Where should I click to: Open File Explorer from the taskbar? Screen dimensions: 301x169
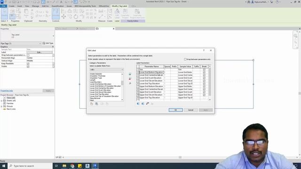tap(64, 166)
